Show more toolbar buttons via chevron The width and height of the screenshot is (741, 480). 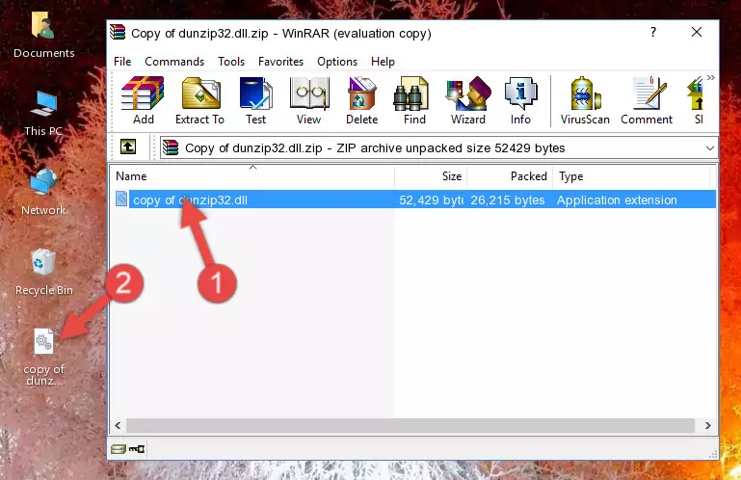point(710,77)
